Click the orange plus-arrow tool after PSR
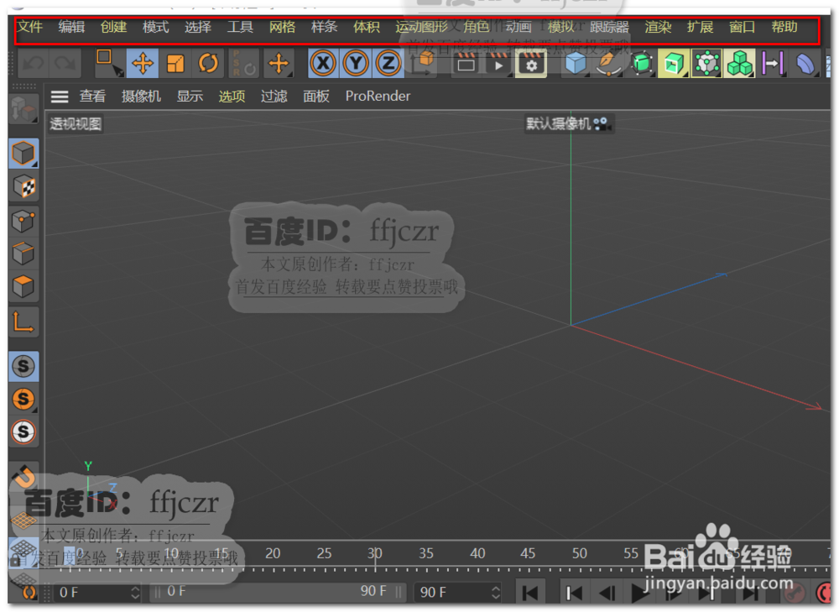 279,64
